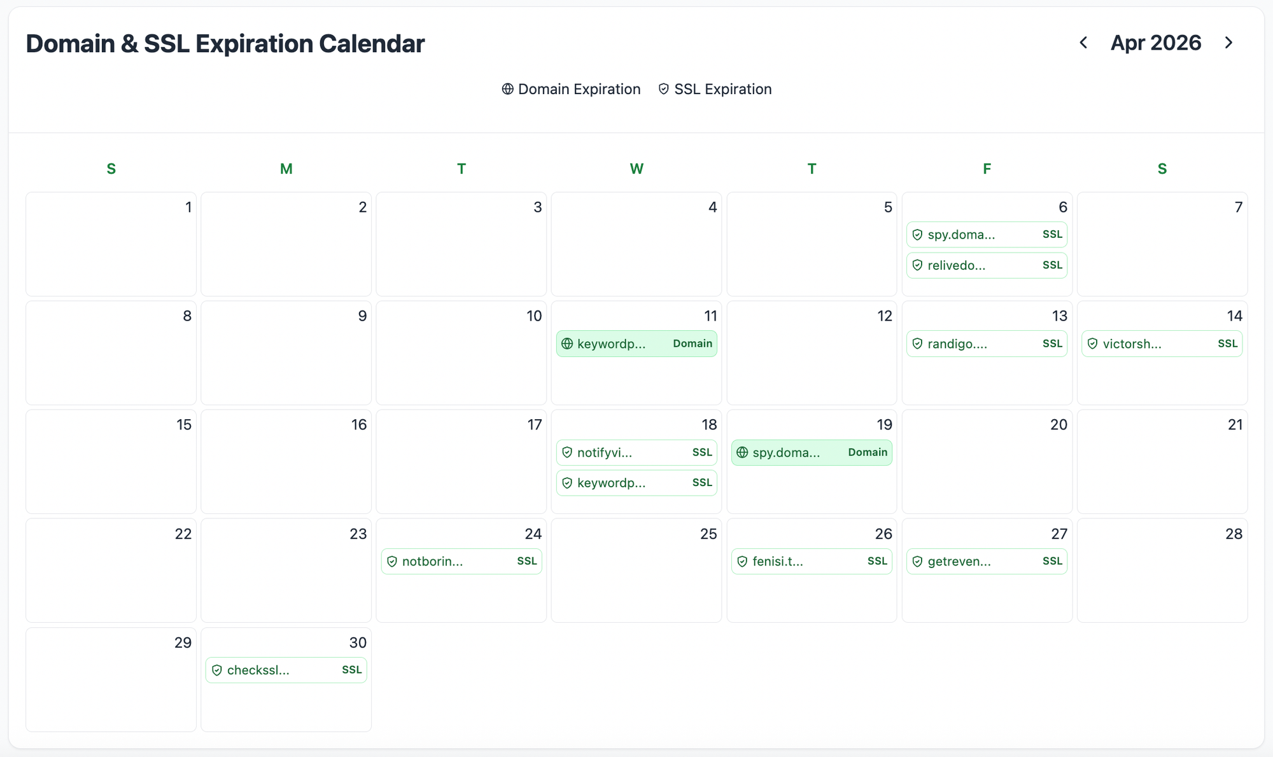The width and height of the screenshot is (1273, 757).
Task: Click the globe icon on April 19 Domain event
Action: click(x=742, y=452)
